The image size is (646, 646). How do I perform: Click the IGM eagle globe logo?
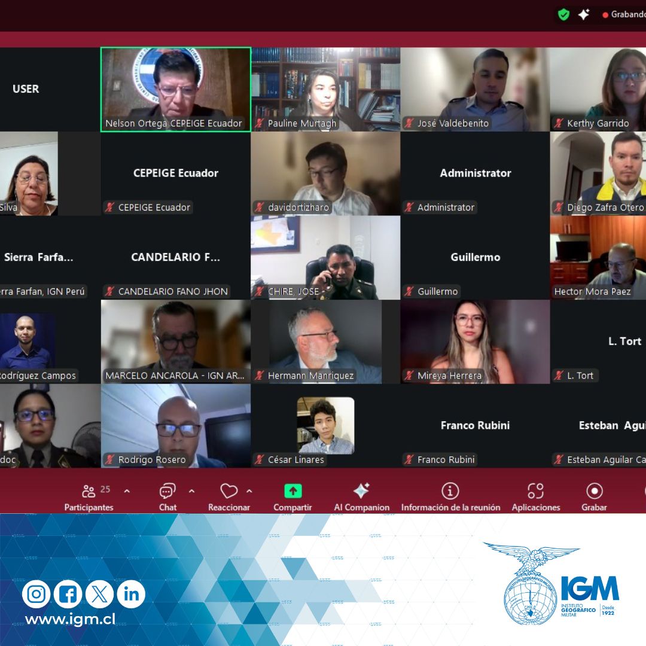pyautogui.click(x=531, y=583)
